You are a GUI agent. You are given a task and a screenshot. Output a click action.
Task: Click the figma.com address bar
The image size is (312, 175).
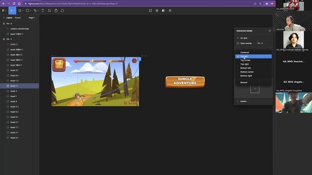pyautogui.click(x=139, y=3)
